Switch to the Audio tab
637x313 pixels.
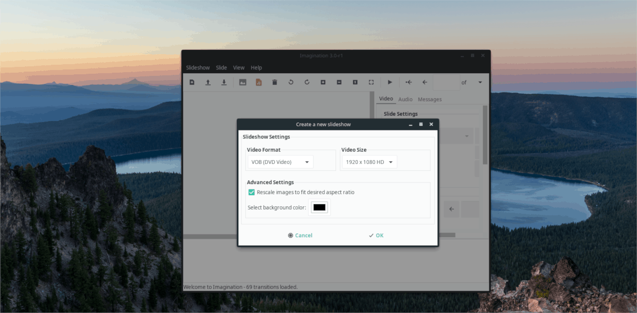tap(405, 99)
